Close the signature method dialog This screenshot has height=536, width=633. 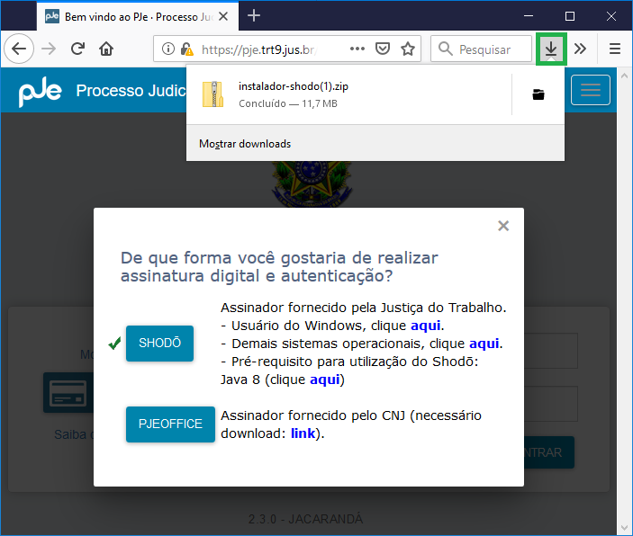[x=503, y=226]
